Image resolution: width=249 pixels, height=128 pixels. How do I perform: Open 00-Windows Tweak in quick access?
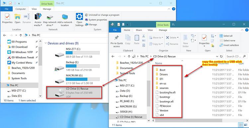point(23,57)
